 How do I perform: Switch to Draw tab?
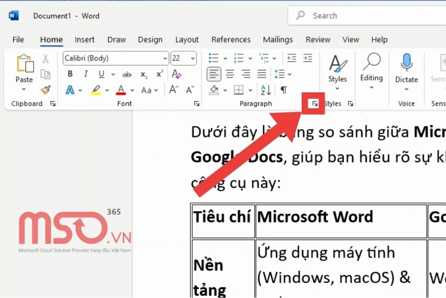click(117, 39)
